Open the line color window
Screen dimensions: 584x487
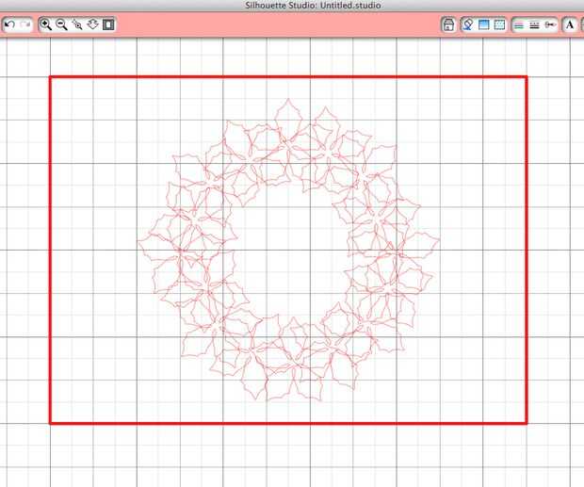pyautogui.click(x=519, y=24)
